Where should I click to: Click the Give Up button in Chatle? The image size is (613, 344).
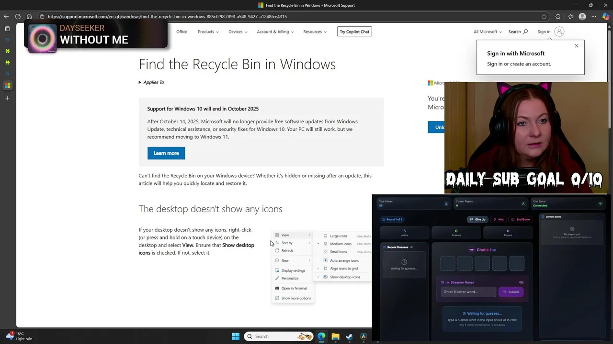[x=477, y=219]
